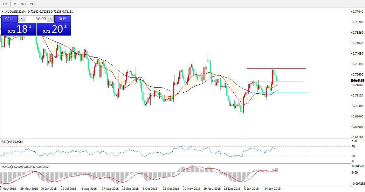Viewport: 365px width, 192px height.
Task: Switch chart to W1 weekly timeframe
Action: click(x=24, y=4)
